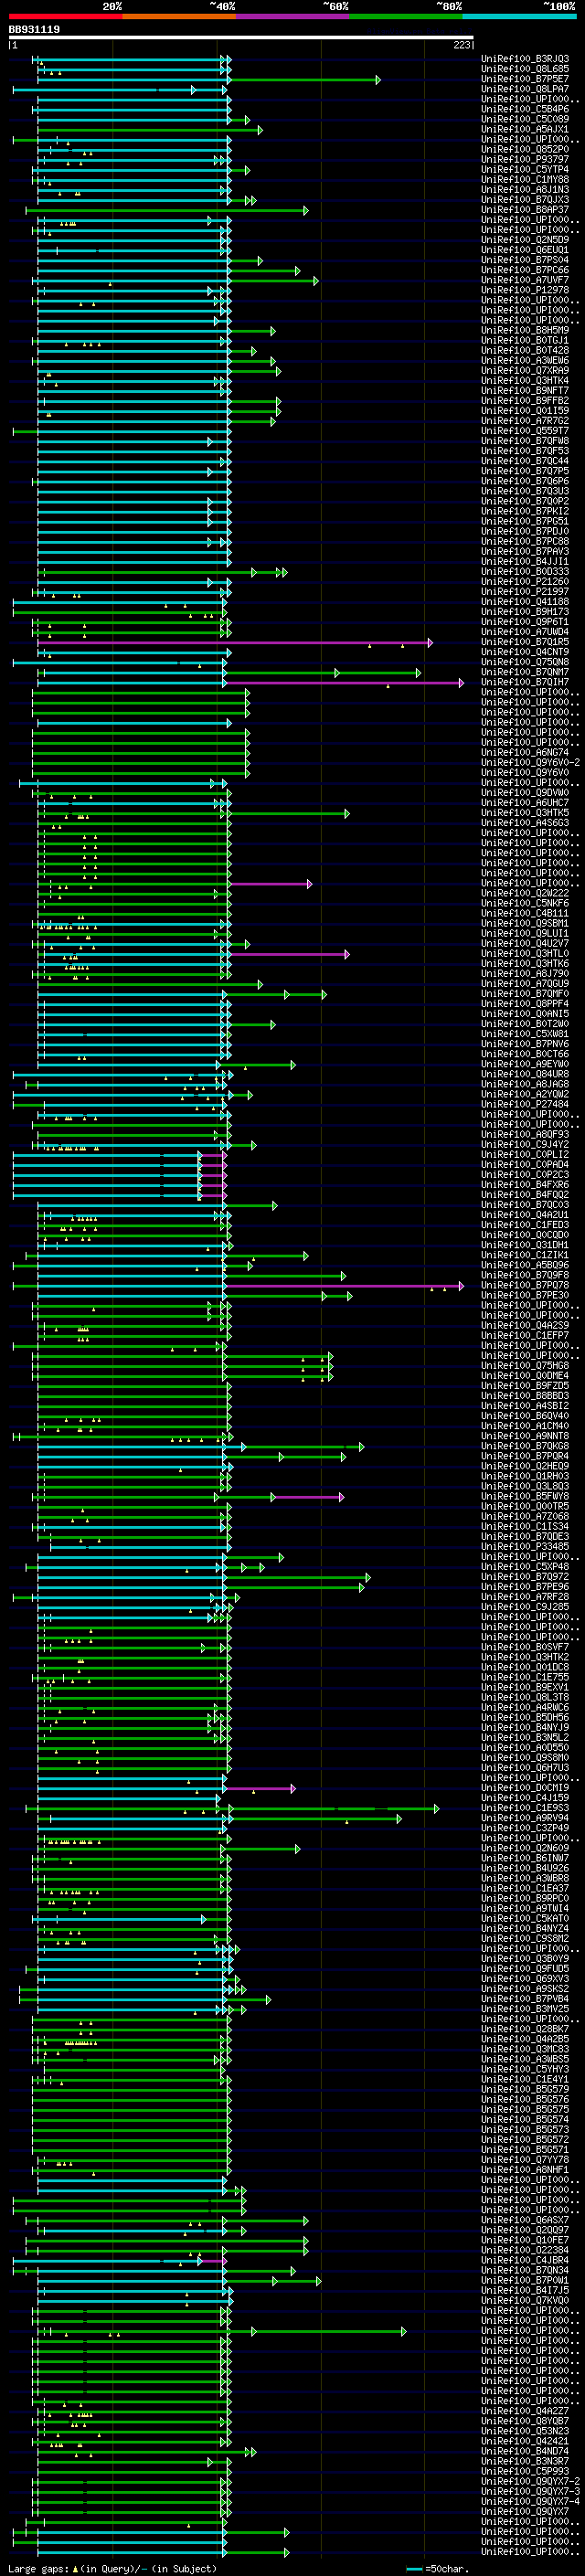This screenshot has width=585, height=2576.
Task: Click the white query sequence ruler bar
Action: point(241,38)
